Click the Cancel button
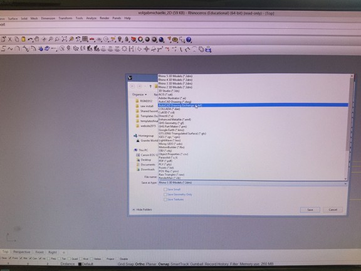This screenshot has width=361, height=271. click(x=333, y=210)
